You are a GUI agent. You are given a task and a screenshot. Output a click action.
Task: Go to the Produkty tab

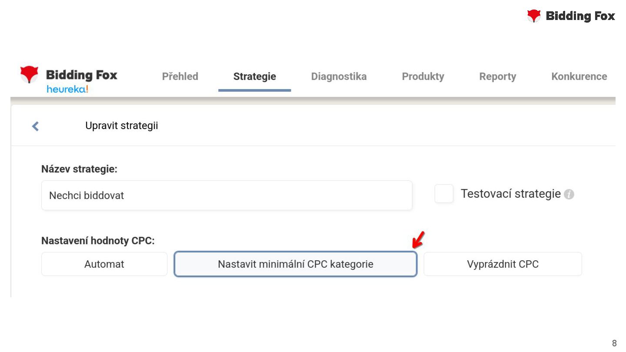[423, 76]
